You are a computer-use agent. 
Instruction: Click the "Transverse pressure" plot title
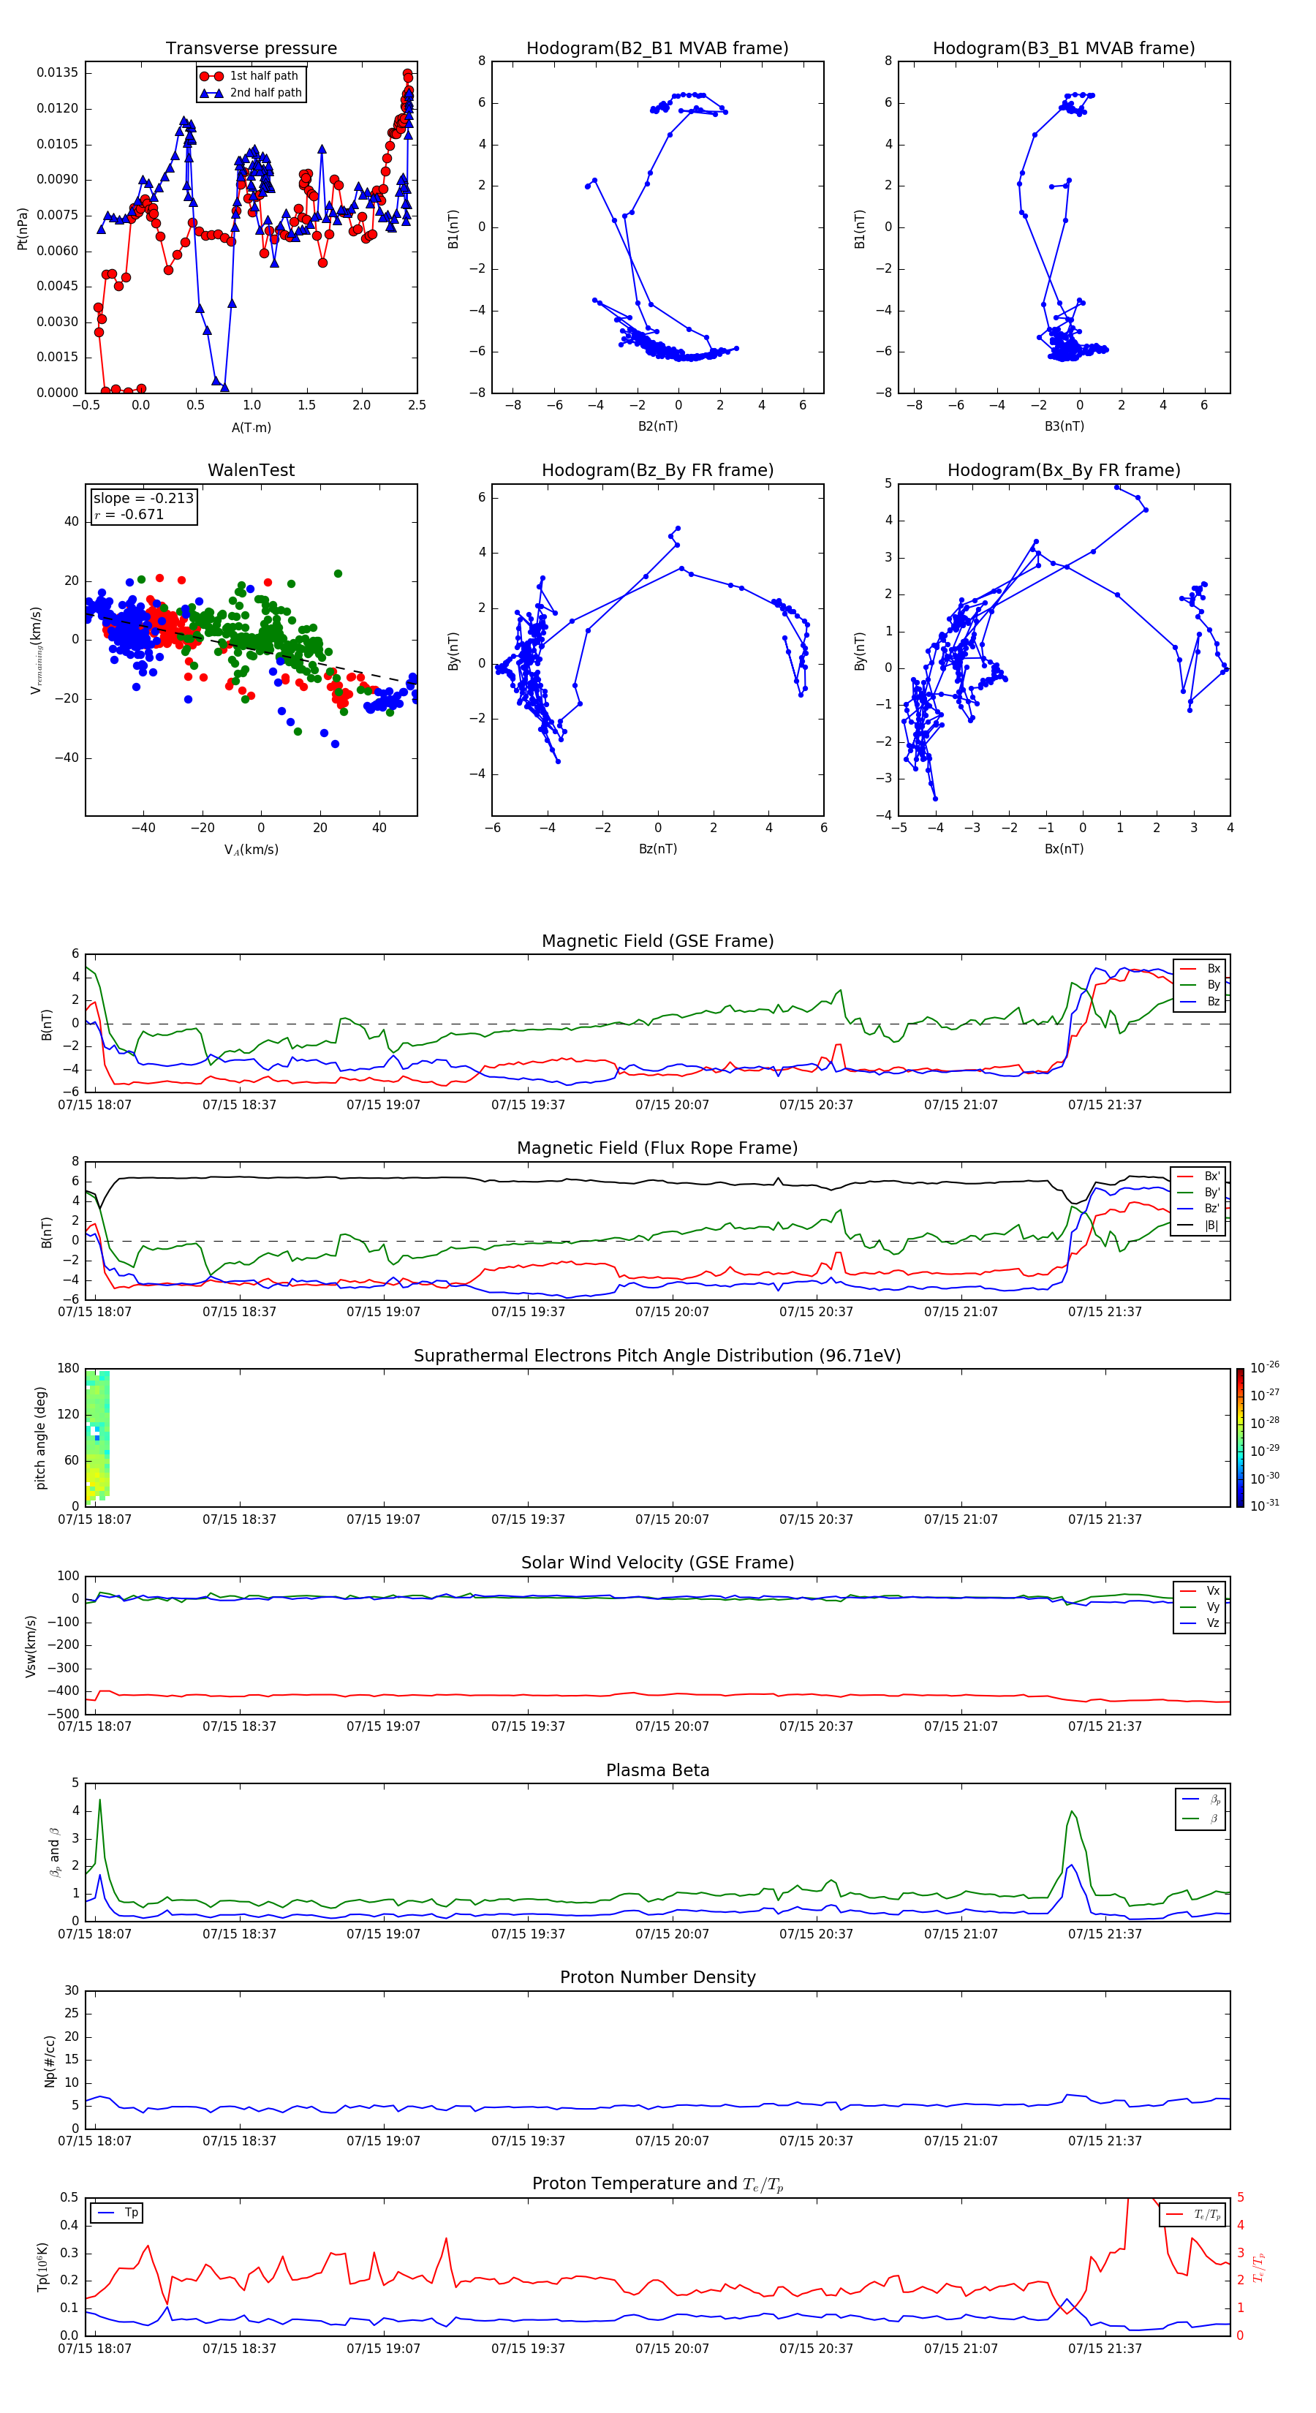(251, 48)
